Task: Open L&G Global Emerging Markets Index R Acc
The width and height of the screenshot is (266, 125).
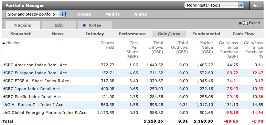Action: [x=44, y=113]
